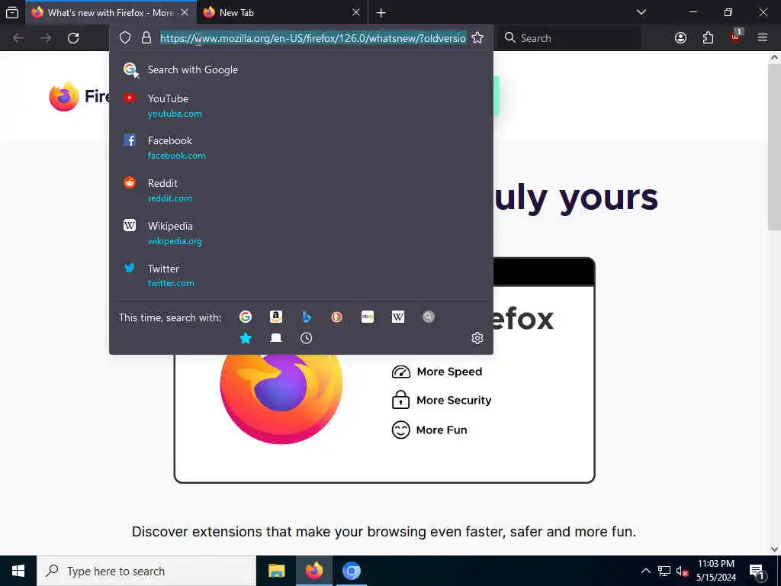Click the More Speed text
The image size is (781, 586).
pyautogui.click(x=449, y=372)
